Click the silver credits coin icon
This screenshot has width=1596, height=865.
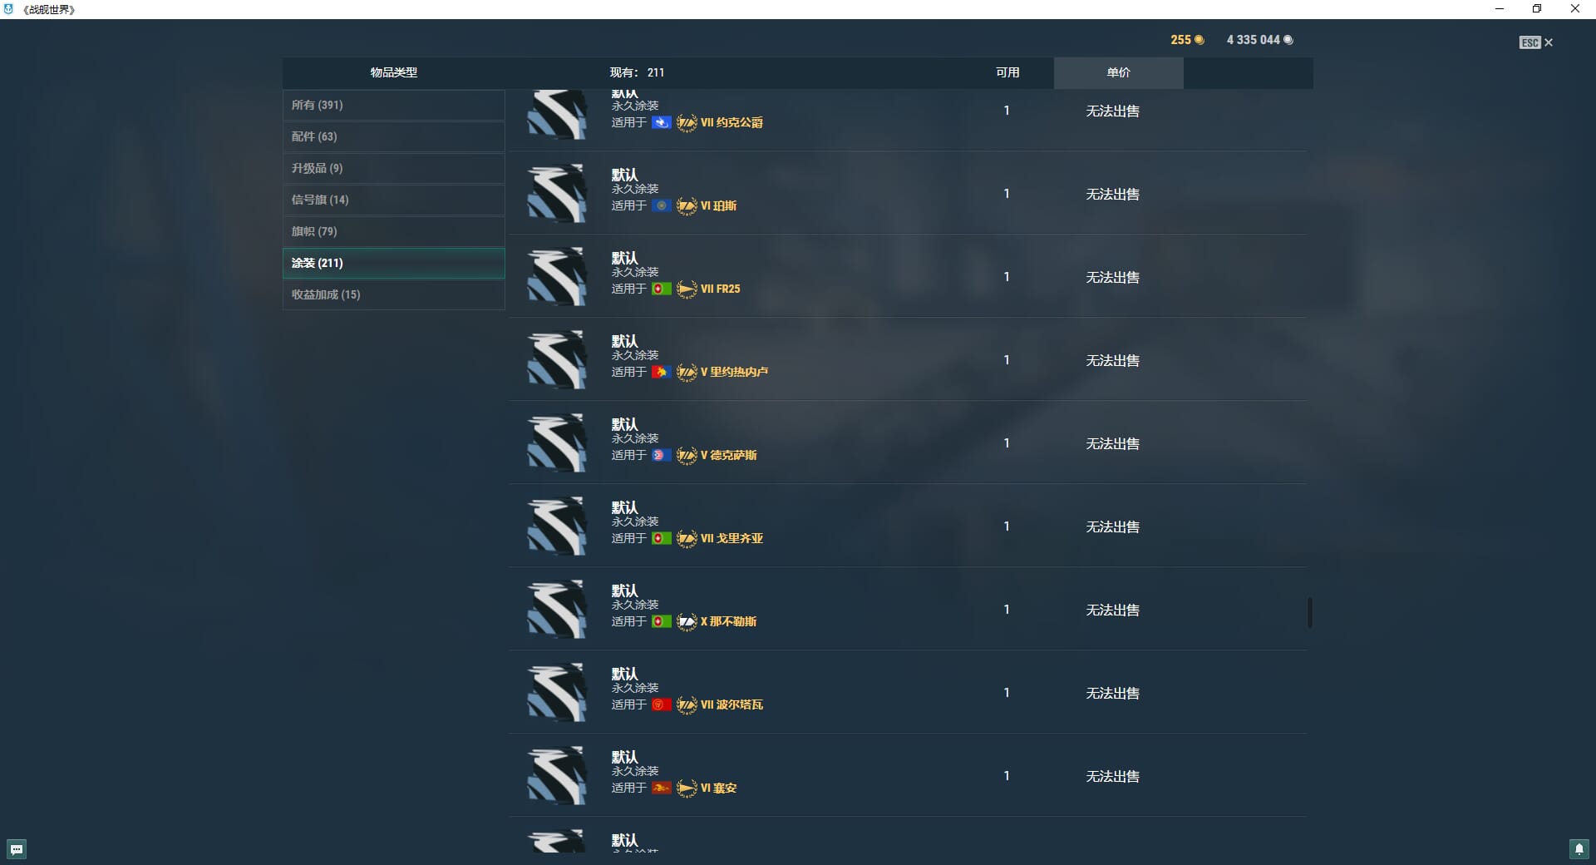(1288, 40)
